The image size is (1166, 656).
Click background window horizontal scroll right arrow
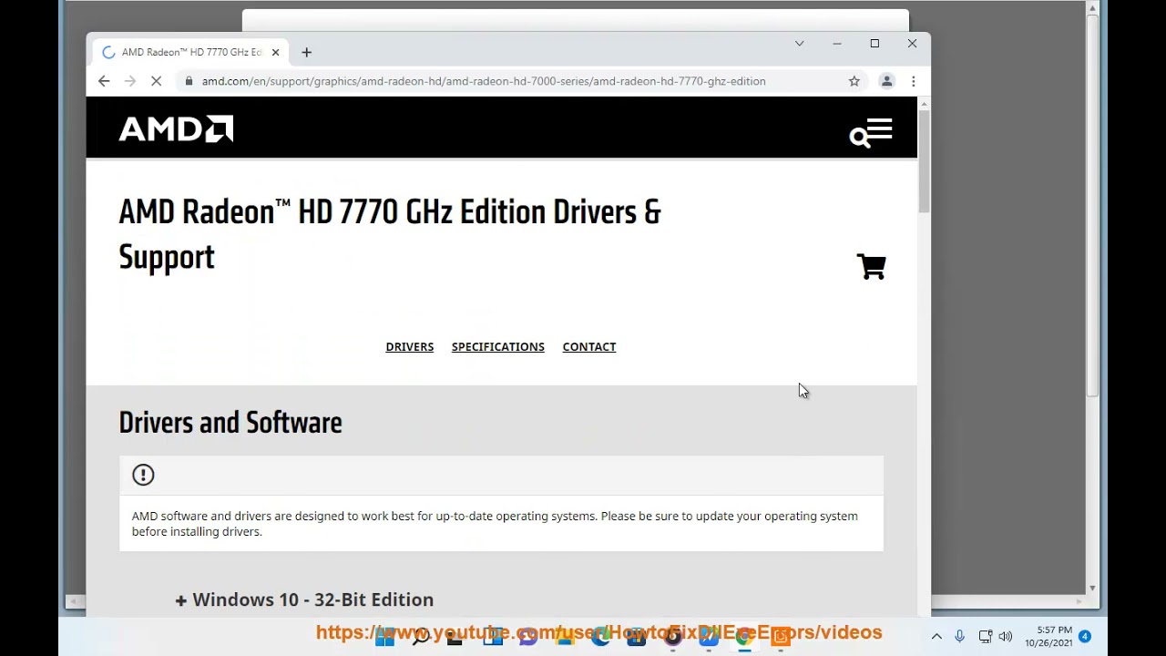1081,601
